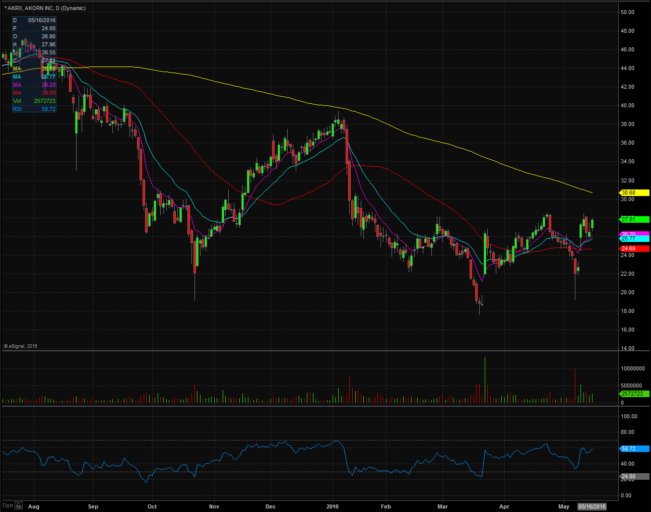Screen dimensions: 651x512
Task: Click the 5000000 volume scale label
Action: coord(631,386)
